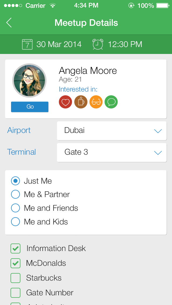Image resolution: width=172 pixels, height=305 pixels.
Task: Tap the alarm clock time icon
Action: point(98,44)
